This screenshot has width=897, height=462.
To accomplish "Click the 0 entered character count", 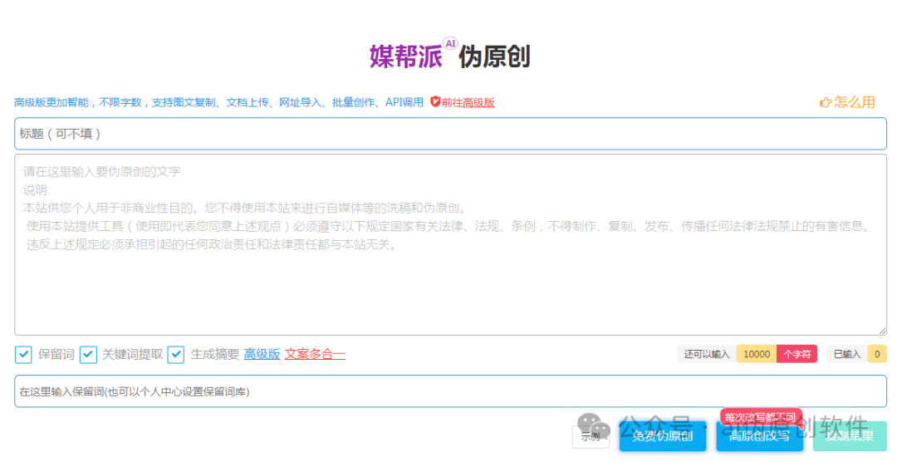I will point(877,354).
